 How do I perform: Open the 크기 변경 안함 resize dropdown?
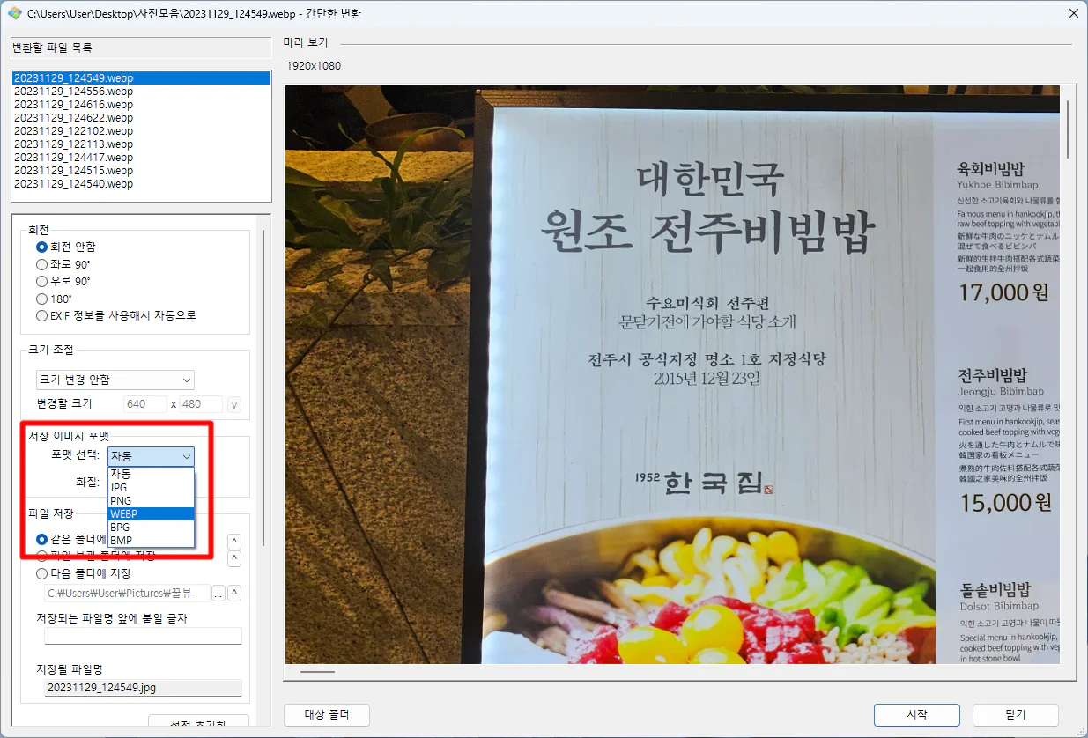115,380
